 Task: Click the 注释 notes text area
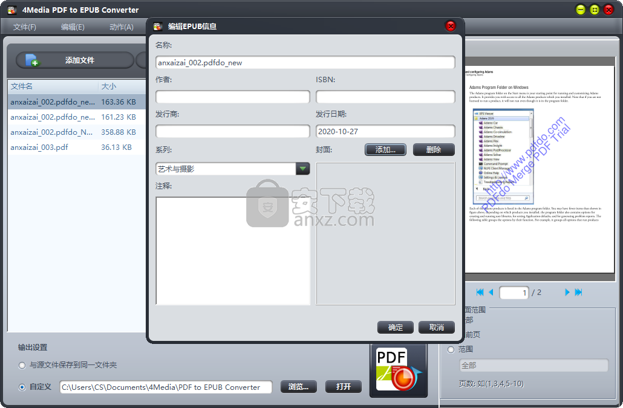click(233, 251)
